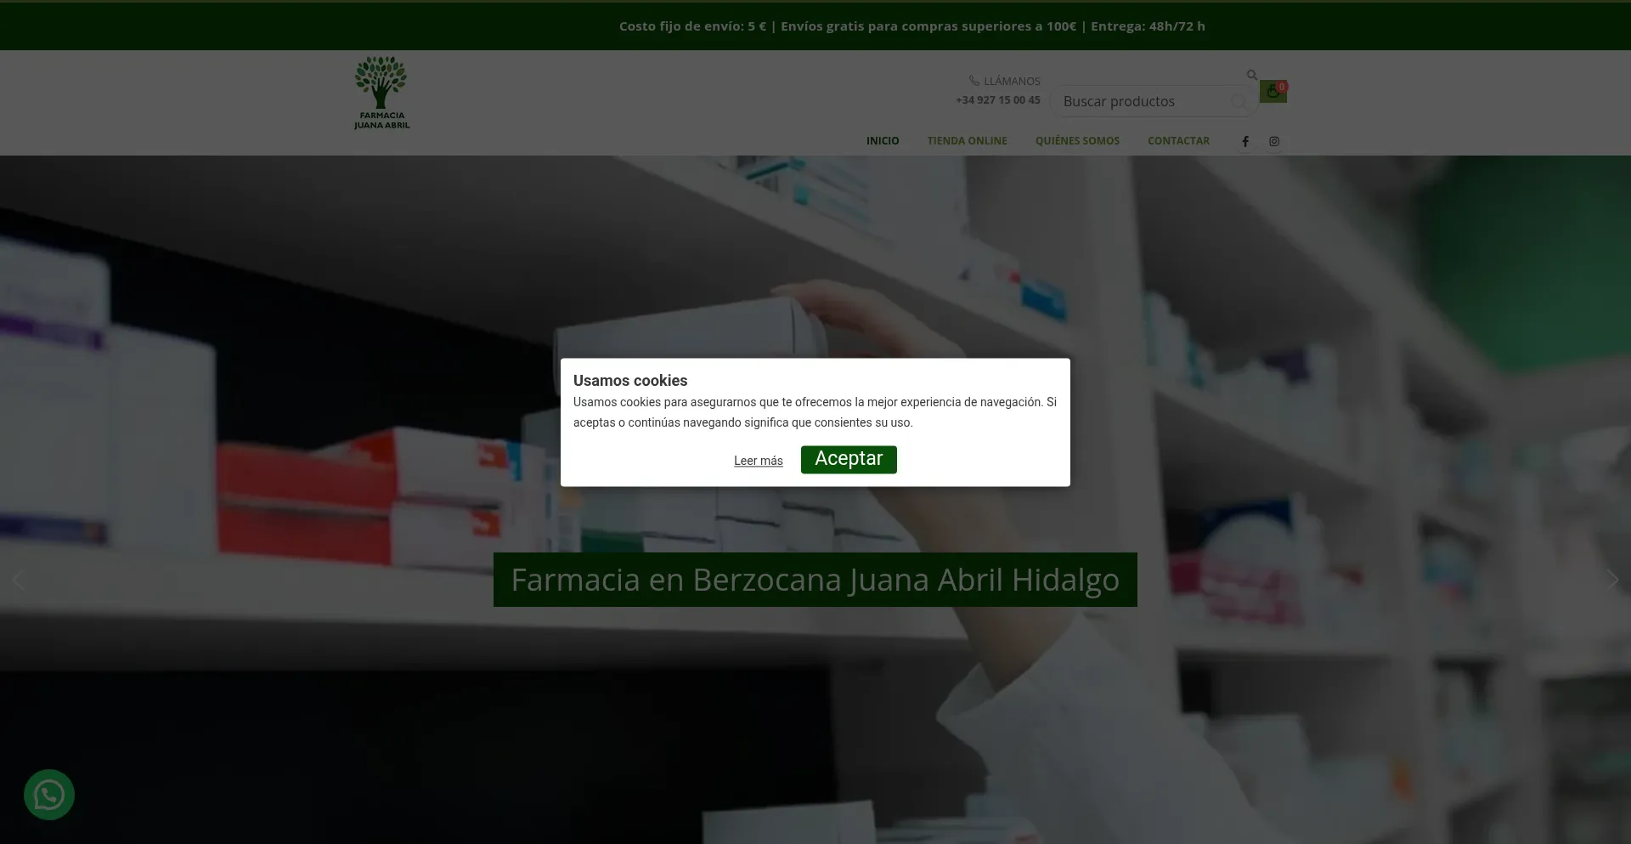Open the QUIÉNES SOMOS menu item
1631x844 pixels.
[1077, 141]
